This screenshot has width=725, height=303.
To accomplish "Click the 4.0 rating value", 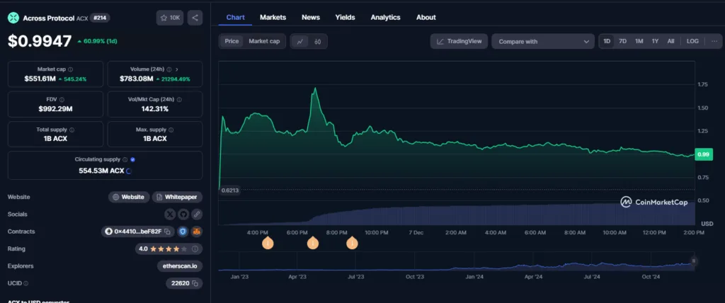I will click(143, 249).
